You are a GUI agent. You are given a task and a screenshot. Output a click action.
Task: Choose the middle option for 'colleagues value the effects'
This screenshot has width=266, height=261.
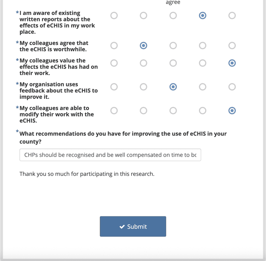173,63
